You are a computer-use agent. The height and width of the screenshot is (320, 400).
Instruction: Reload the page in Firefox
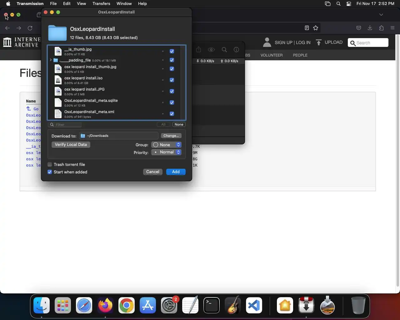pyautogui.click(x=30, y=28)
